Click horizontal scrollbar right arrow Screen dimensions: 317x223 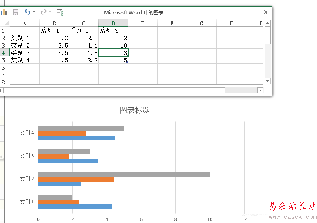(260, 90)
